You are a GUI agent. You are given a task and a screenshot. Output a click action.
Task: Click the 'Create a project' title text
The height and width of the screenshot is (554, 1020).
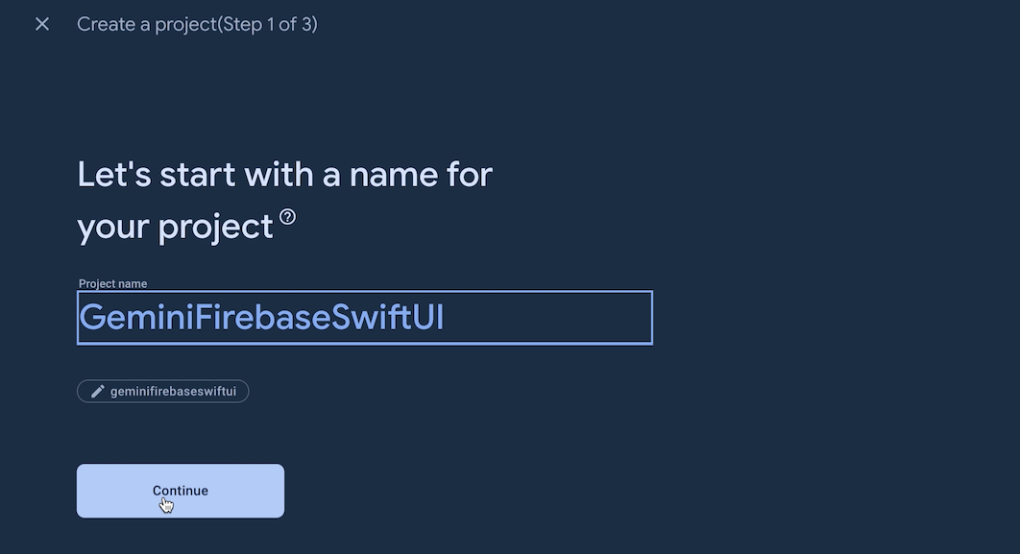(148, 24)
